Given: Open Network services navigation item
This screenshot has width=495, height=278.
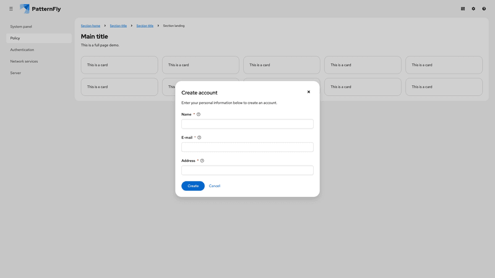Looking at the screenshot, I should (24, 61).
